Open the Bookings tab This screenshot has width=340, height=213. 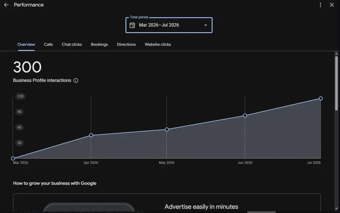[x=99, y=45]
